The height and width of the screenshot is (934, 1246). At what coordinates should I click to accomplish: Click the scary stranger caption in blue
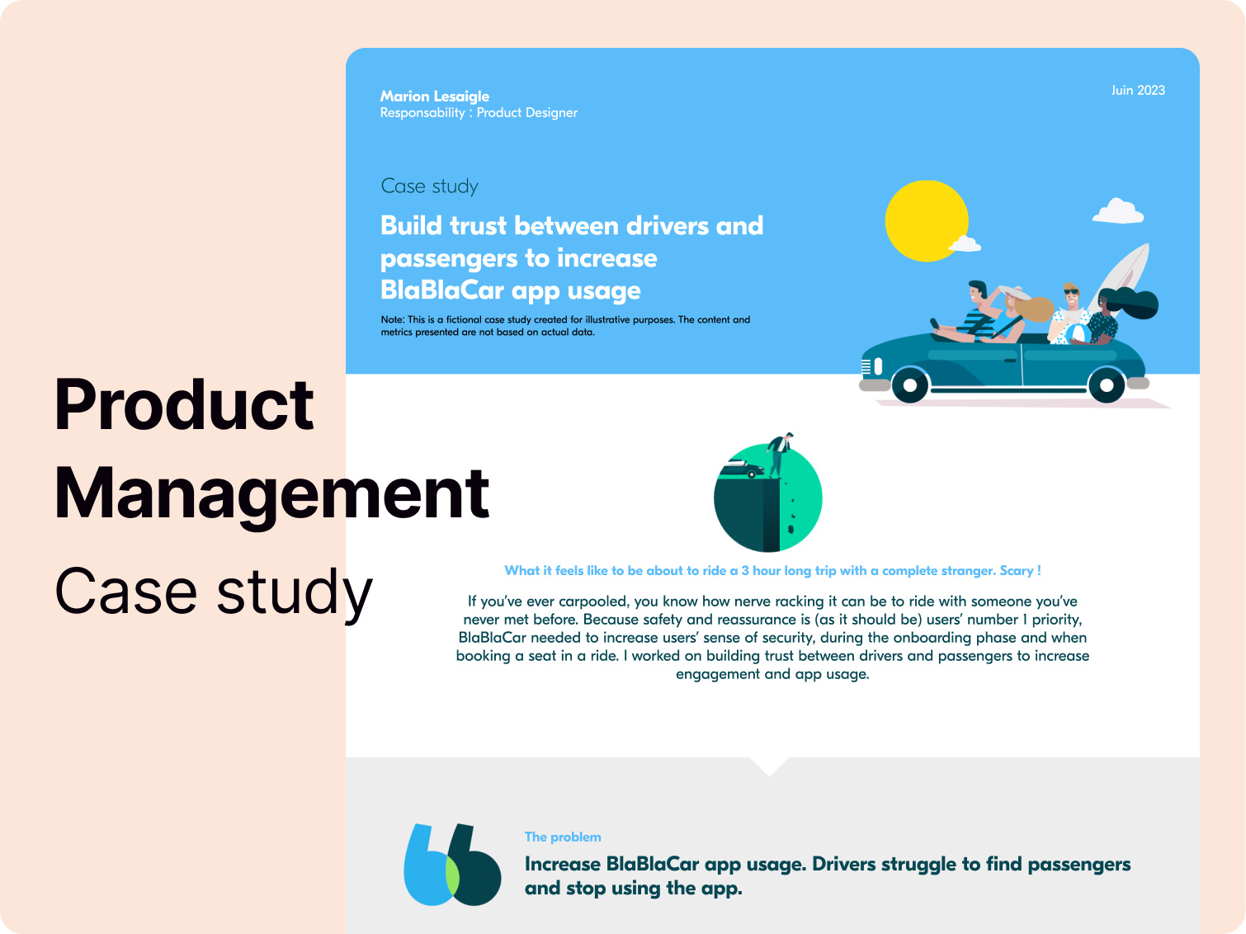pos(773,569)
